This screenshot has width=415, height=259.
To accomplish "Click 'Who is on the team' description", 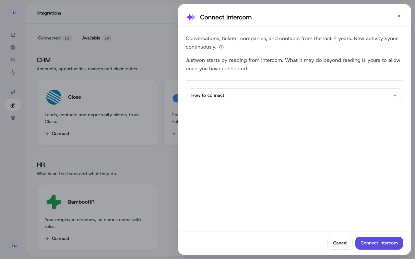I will (77, 174).
